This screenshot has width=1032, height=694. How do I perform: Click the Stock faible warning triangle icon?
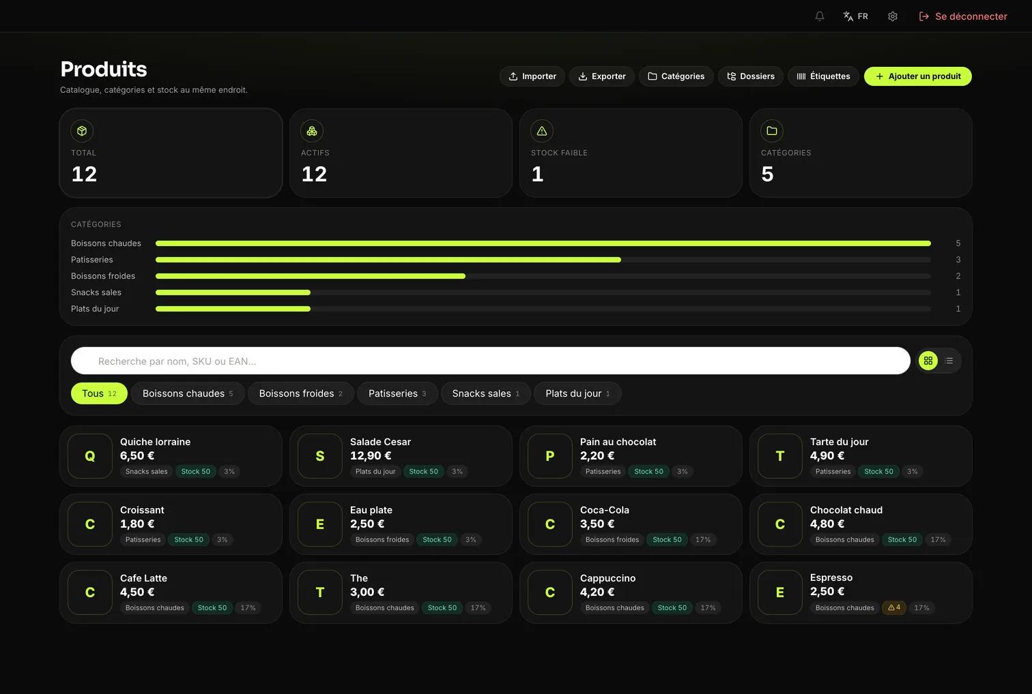coord(542,131)
